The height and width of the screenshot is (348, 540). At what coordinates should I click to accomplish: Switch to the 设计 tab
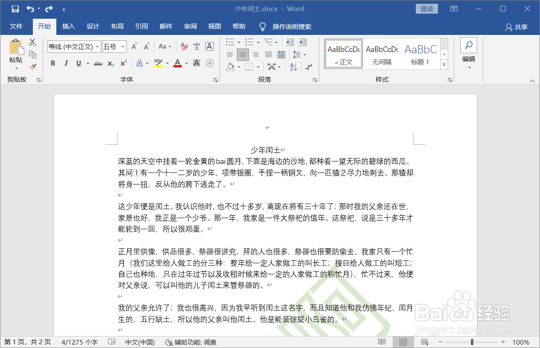click(93, 26)
